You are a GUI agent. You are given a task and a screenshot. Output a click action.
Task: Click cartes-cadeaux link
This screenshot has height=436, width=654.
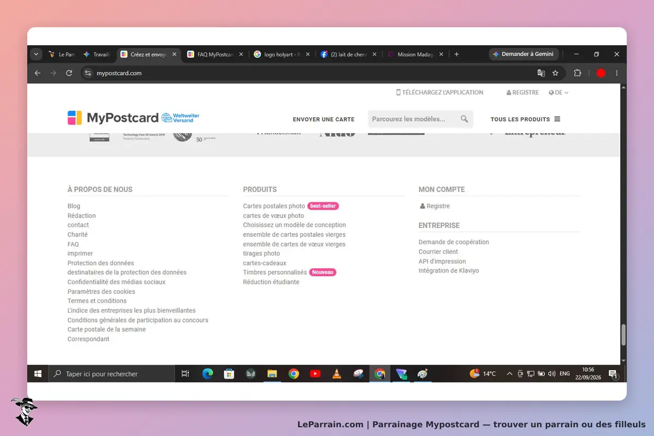[264, 263]
